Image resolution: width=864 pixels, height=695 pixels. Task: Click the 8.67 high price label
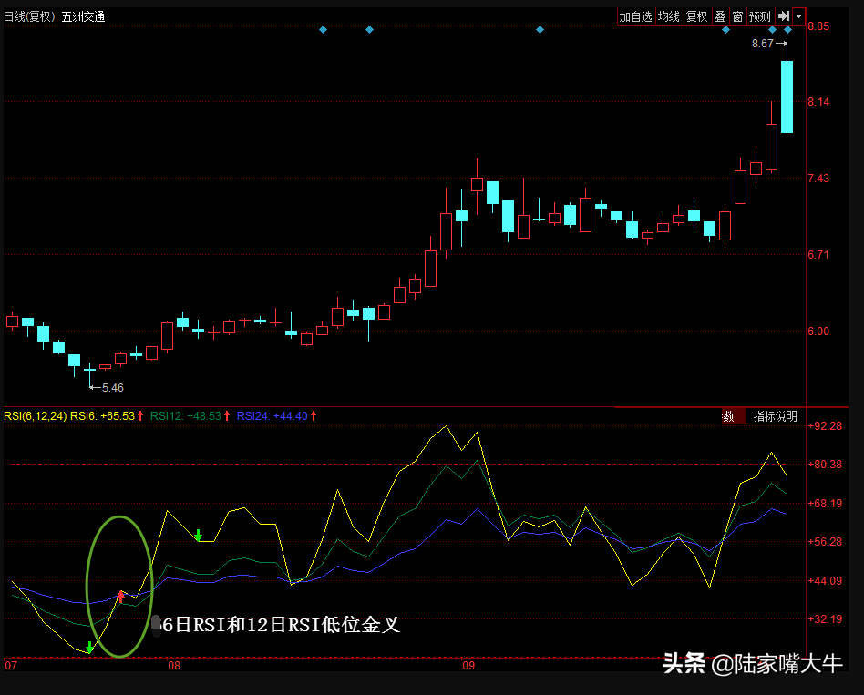click(x=763, y=44)
